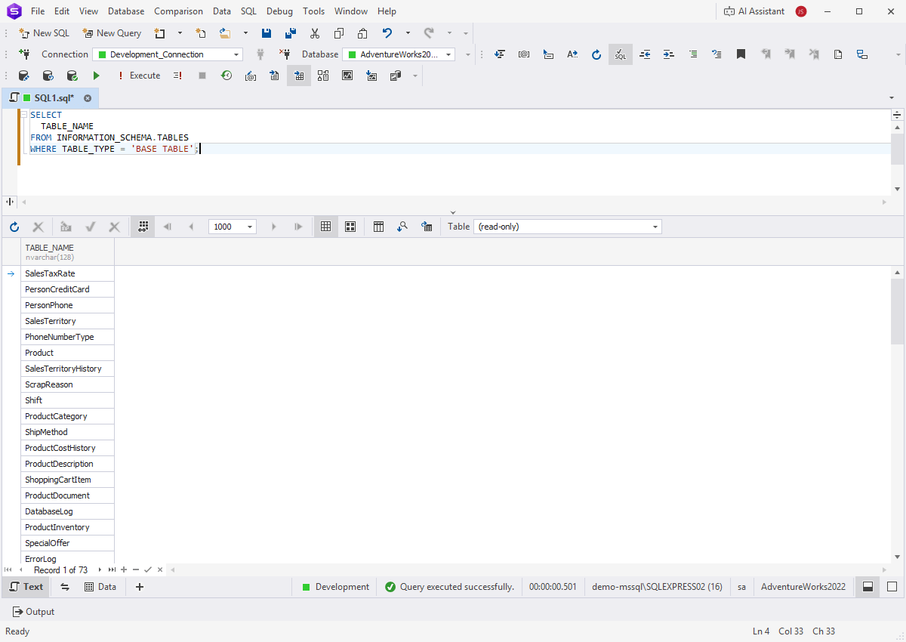Click the AI Assistant button

tap(754, 11)
